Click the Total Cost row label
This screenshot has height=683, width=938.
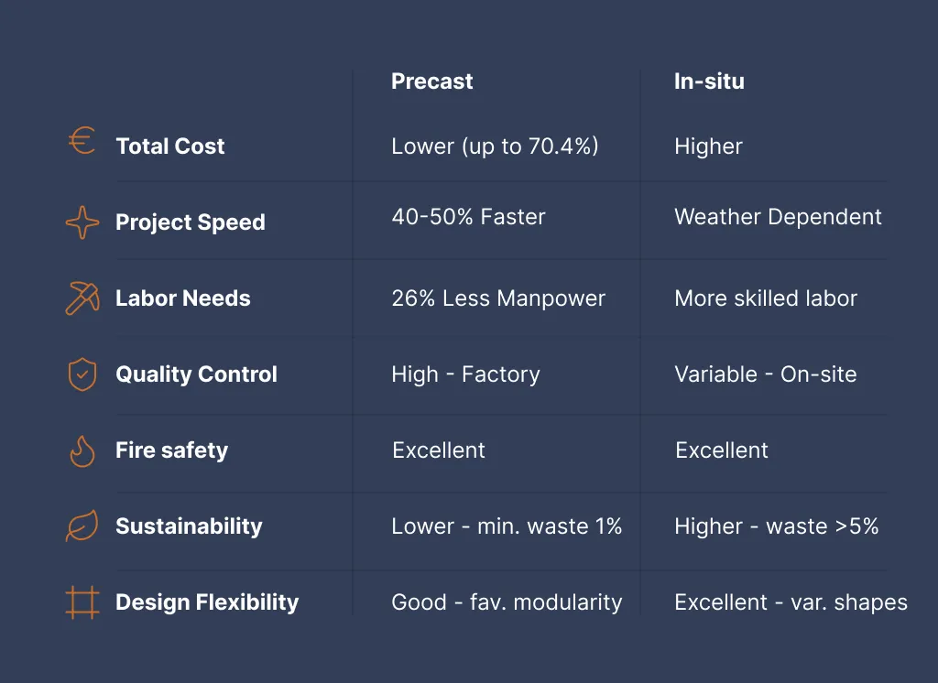coord(170,146)
